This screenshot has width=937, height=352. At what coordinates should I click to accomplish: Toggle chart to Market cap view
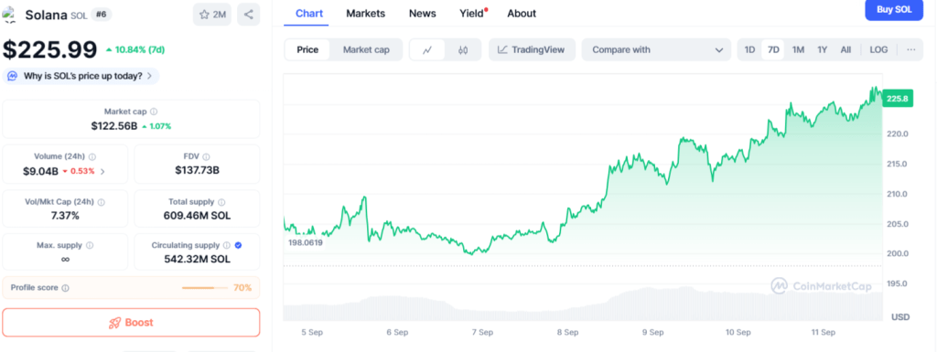click(366, 50)
